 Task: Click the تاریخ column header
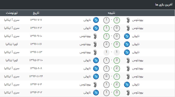tap(36, 13)
